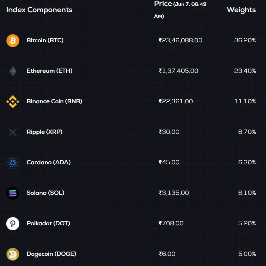Click the Dogecoin weight 5.00%
The height and width of the screenshot is (266, 266).
tap(247, 254)
